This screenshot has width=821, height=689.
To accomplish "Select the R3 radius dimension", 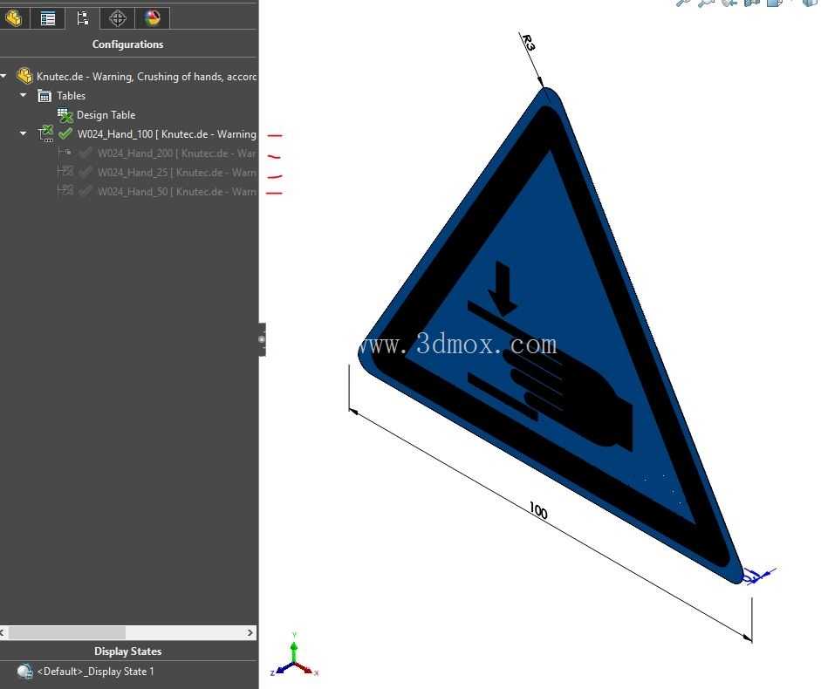I will click(x=529, y=42).
